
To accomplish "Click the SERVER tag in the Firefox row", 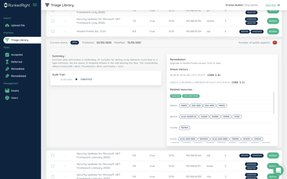I will (x=244, y=31).
